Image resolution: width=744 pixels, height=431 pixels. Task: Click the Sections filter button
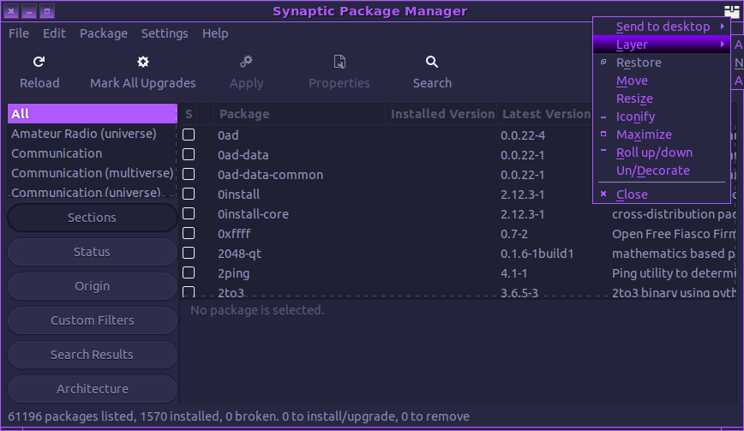(x=92, y=218)
